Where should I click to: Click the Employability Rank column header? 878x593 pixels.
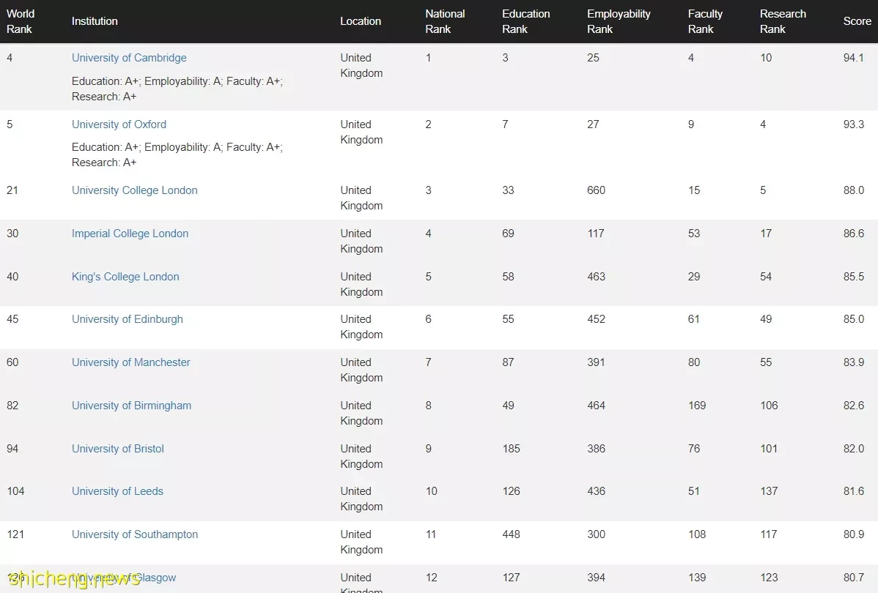tap(619, 21)
